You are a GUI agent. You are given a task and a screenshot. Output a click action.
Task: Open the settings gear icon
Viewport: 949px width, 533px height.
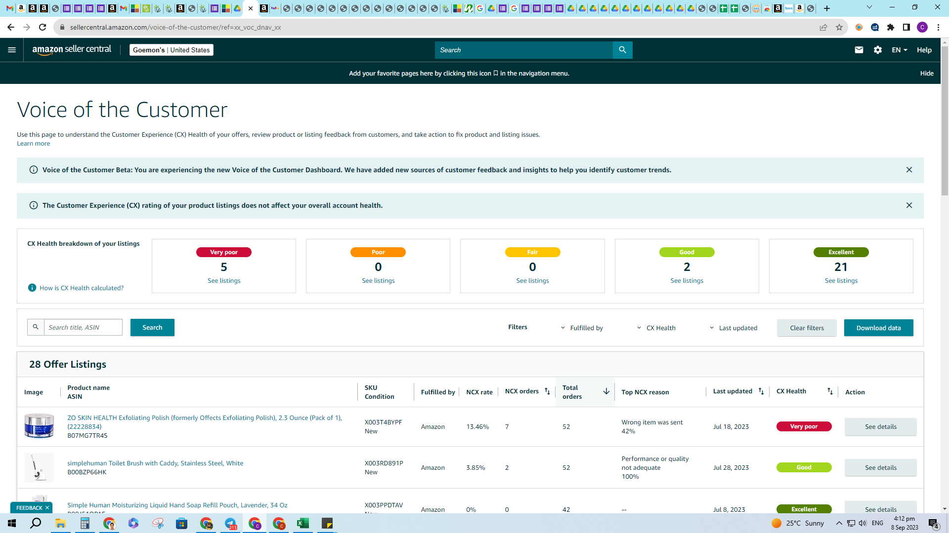tap(878, 50)
